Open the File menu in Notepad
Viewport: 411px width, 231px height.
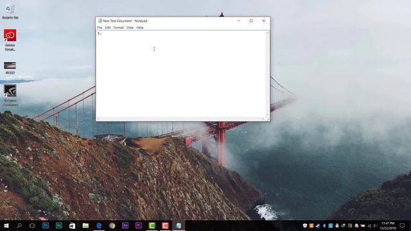(x=100, y=28)
